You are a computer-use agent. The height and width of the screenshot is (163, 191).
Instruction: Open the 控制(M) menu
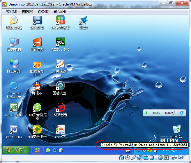tap(10, 12)
